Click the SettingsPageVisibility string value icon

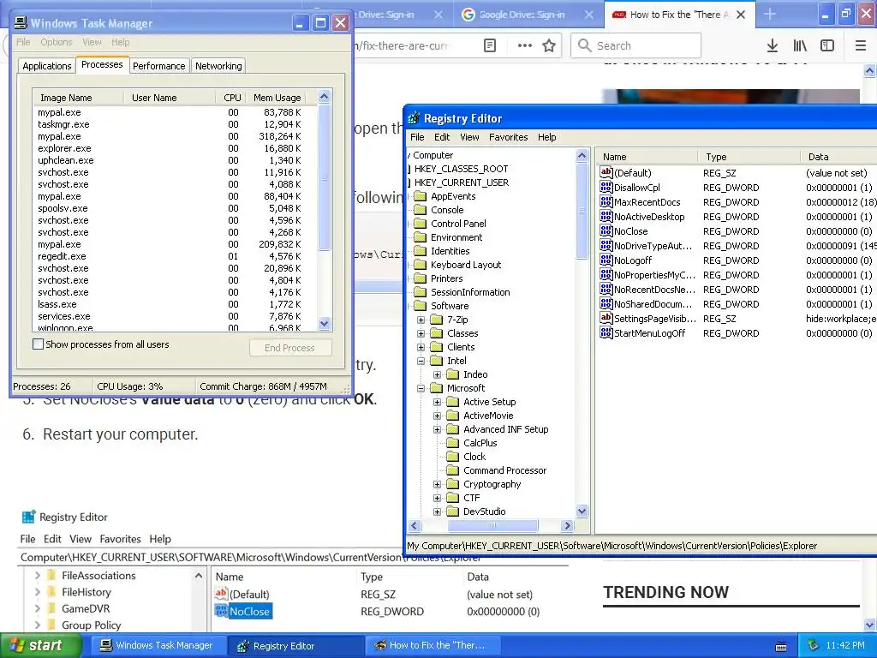pyautogui.click(x=606, y=318)
